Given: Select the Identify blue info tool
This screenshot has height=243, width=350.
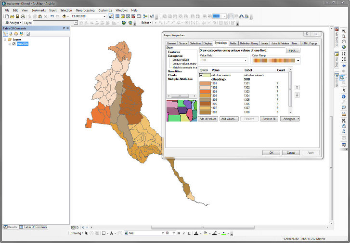Looking at the screenshot, I should pos(344,96).
